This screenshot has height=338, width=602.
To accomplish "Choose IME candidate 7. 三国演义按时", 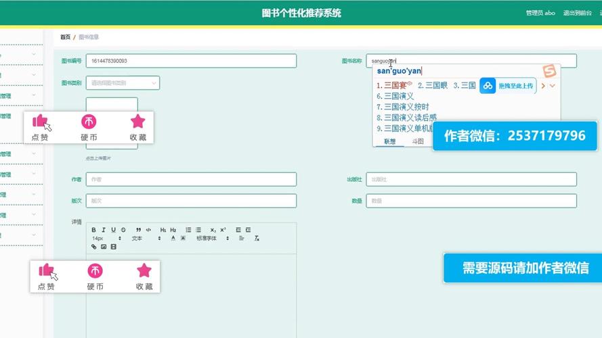I will [402, 107].
